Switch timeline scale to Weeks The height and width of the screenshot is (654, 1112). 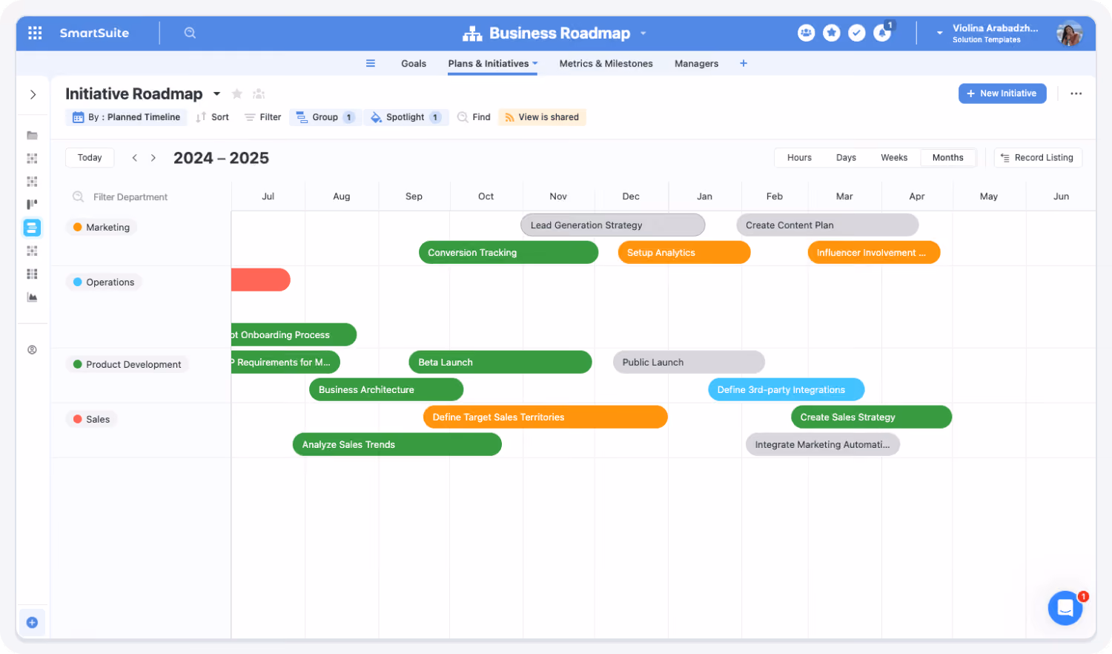894,157
